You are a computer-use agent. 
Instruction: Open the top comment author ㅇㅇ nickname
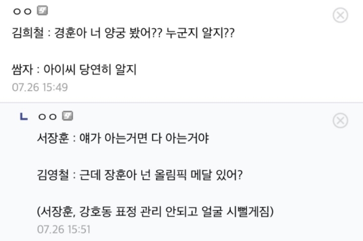coord(22,12)
